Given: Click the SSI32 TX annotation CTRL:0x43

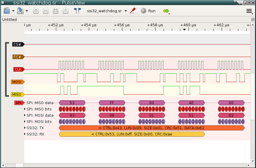Looking at the screenshot, I should coord(152,128).
